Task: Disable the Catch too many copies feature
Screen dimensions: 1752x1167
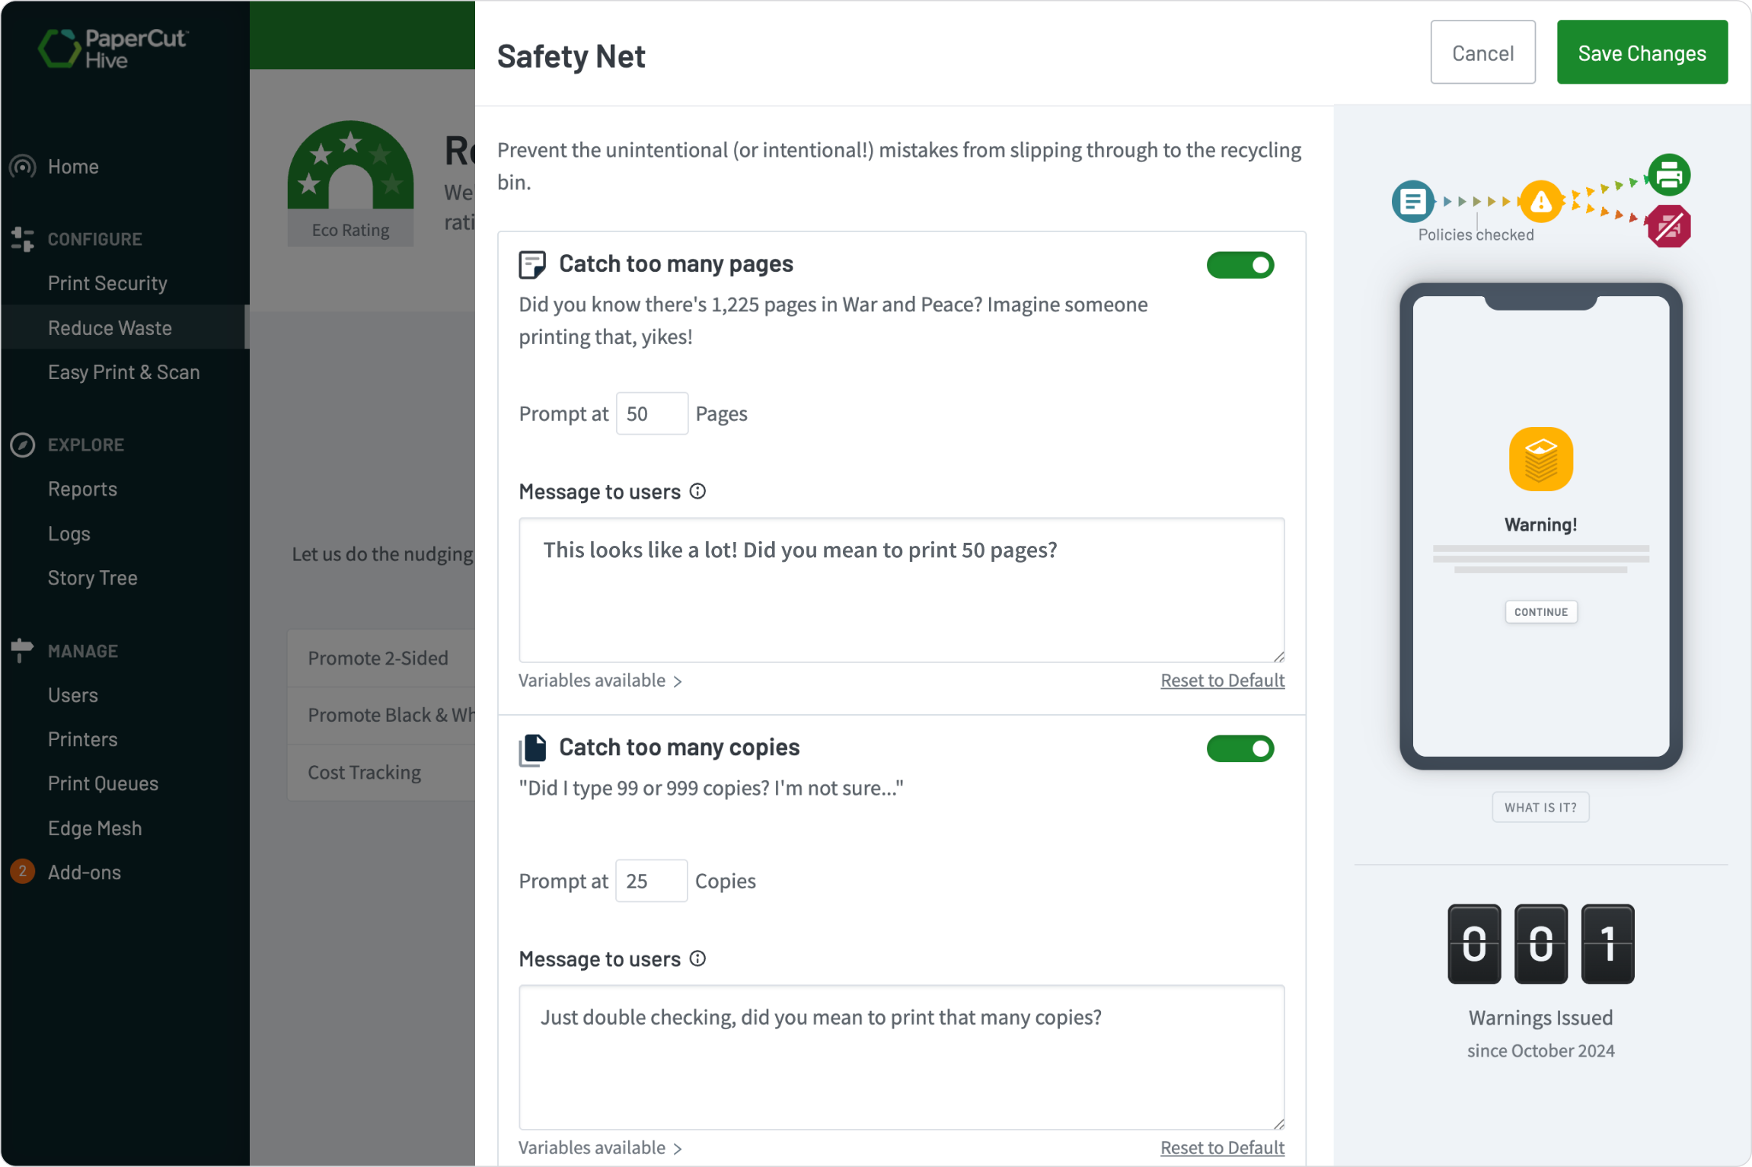Action: 1240,748
